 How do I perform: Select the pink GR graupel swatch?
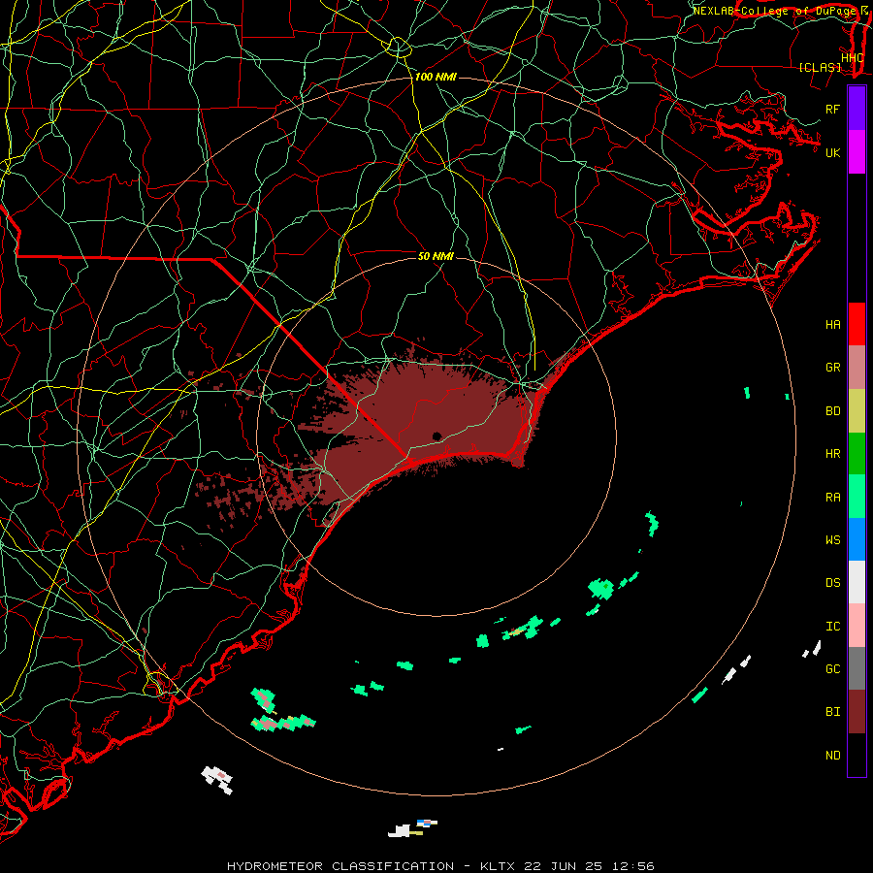pos(857,367)
